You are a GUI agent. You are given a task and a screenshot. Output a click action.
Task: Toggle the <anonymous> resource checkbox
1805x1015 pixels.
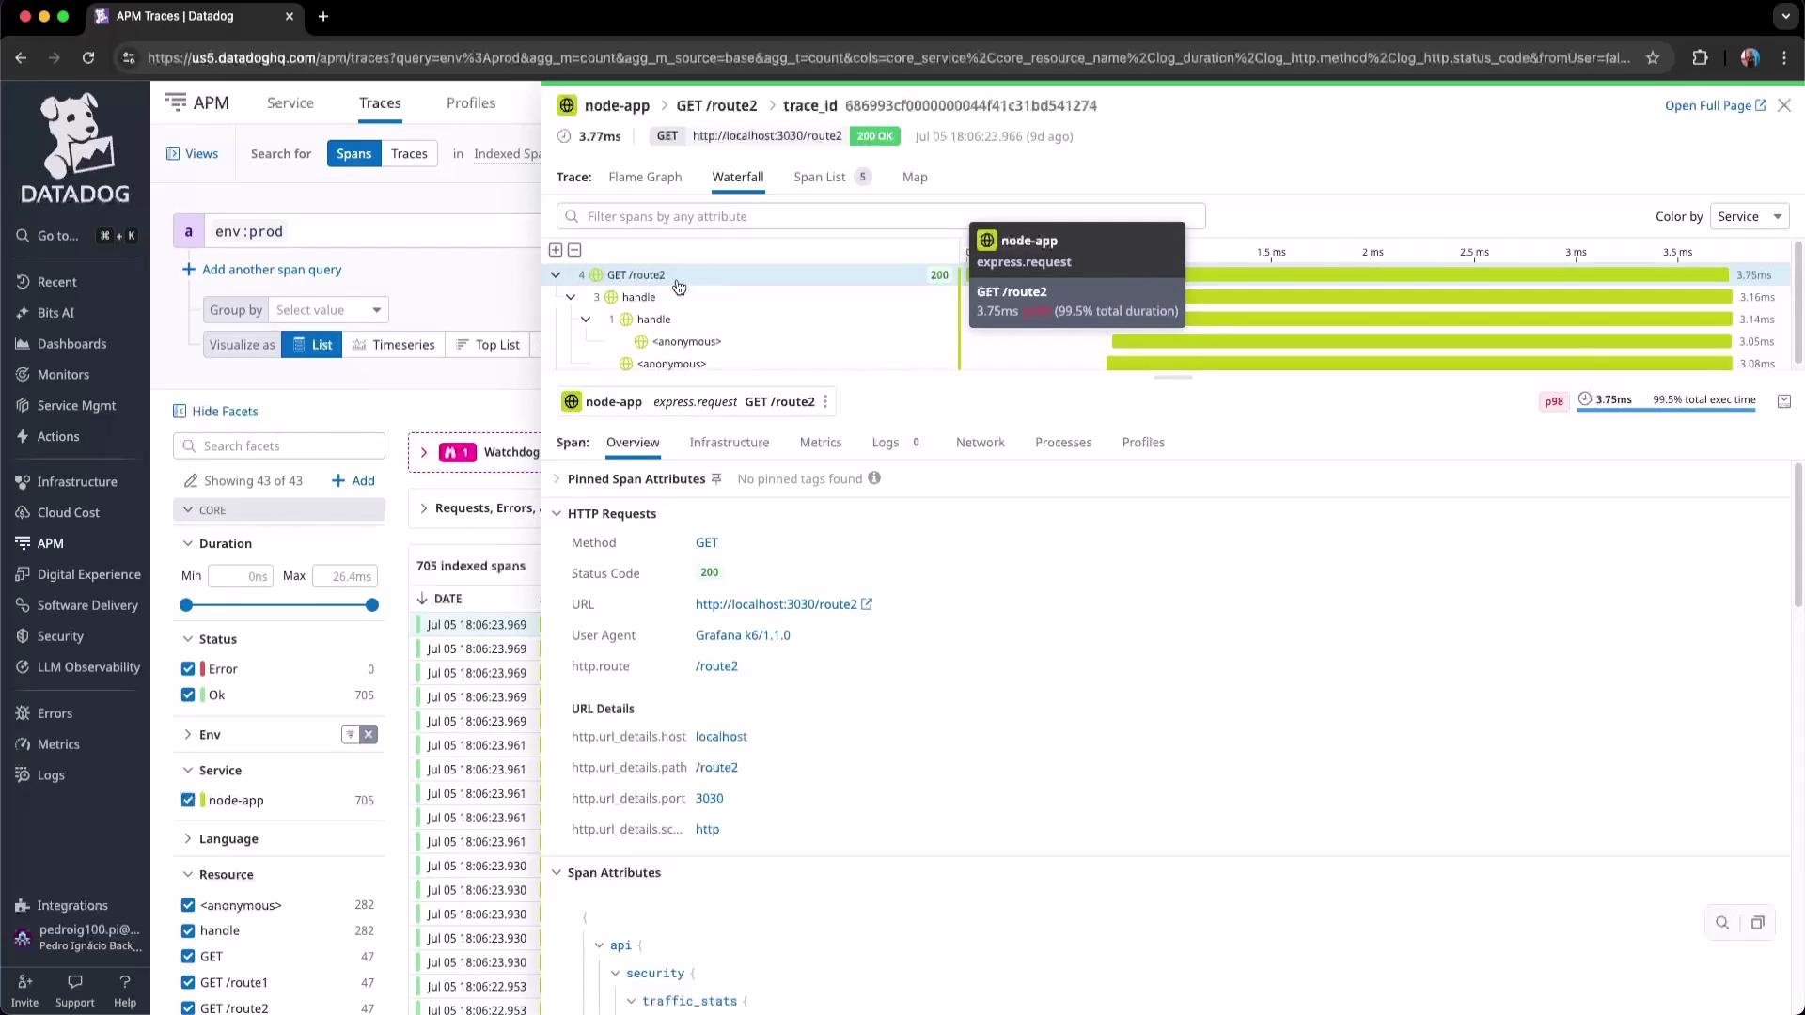[188, 906]
